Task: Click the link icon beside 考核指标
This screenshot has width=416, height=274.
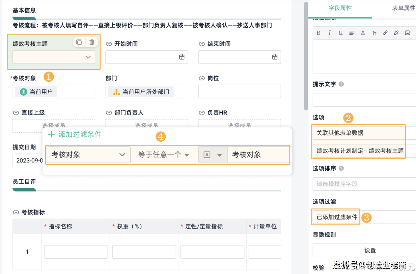Action: click(x=16, y=212)
